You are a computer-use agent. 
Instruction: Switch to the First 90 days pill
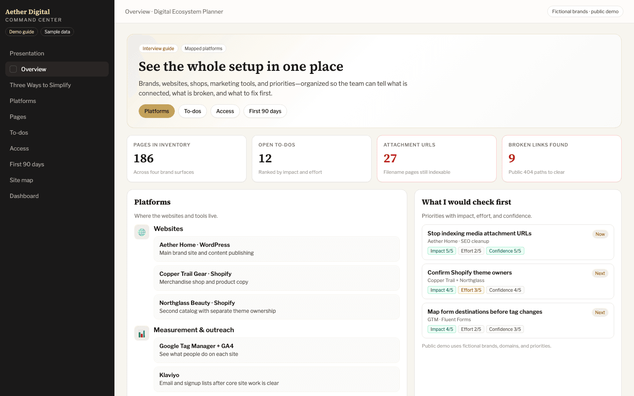click(265, 111)
